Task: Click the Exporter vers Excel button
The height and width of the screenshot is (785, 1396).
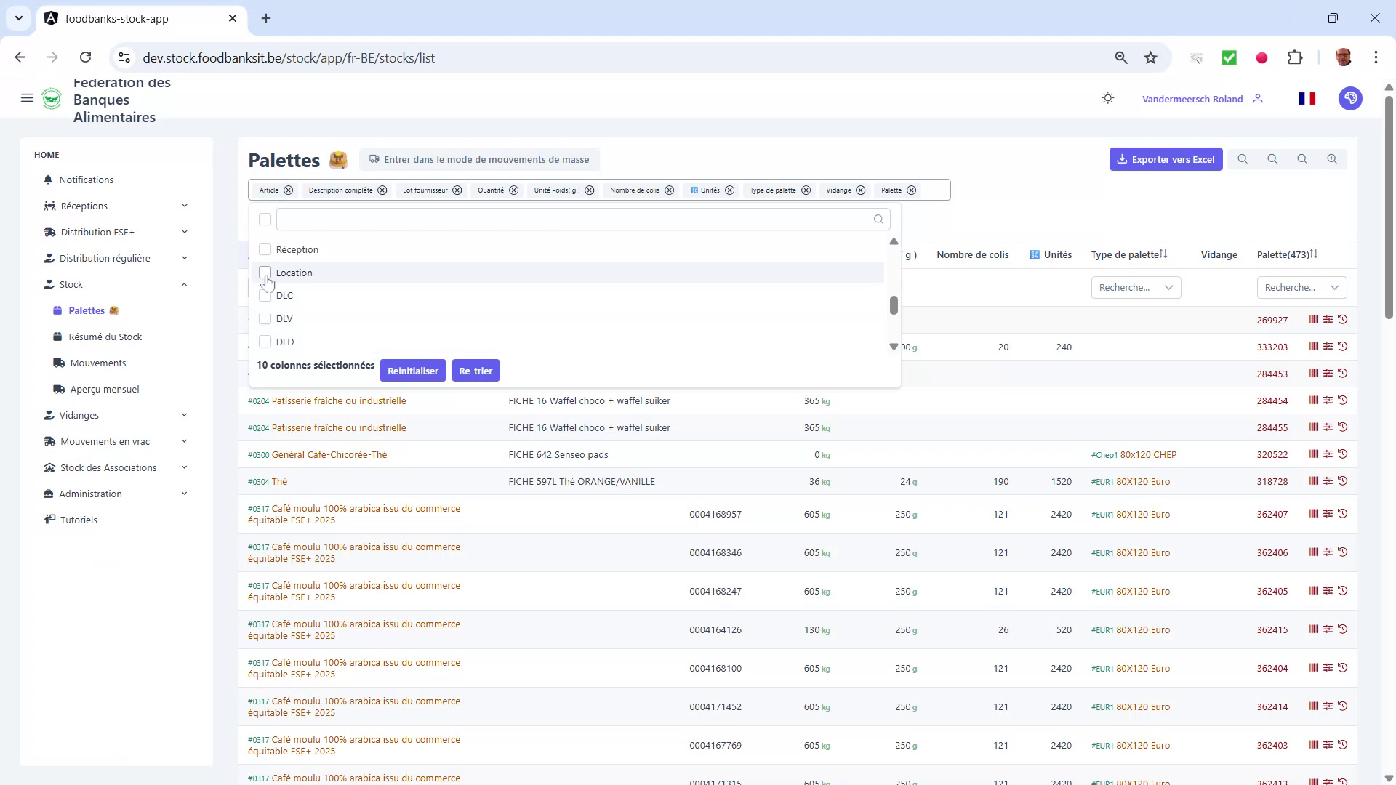Action: pos(1166,159)
